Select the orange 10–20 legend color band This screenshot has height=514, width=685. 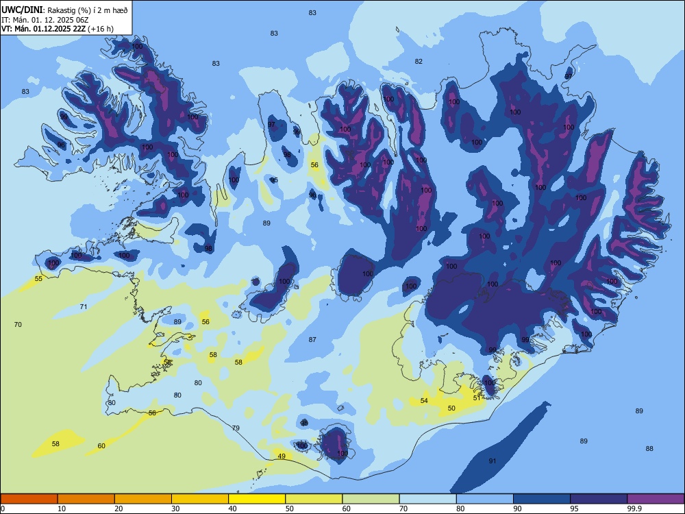pos(86,499)
